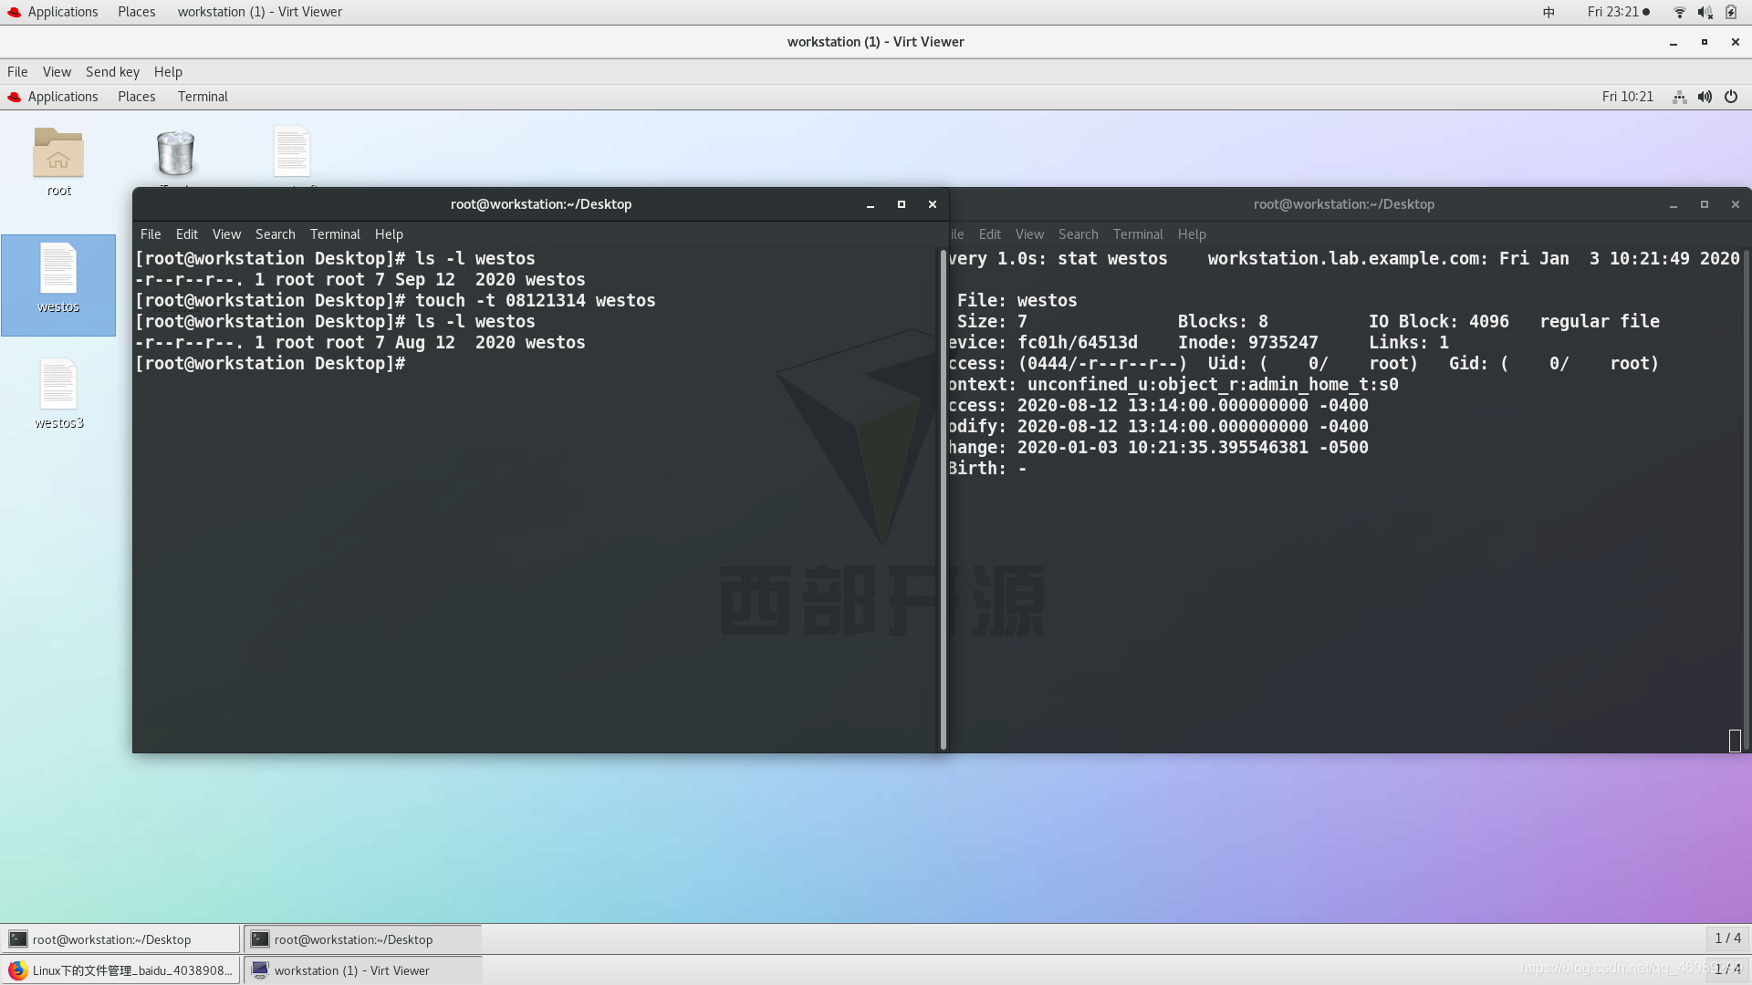This screenshot has height=985, width=1752.
Task: Click host Wi-Fi indicator icon
Action: coord(1679,12)
